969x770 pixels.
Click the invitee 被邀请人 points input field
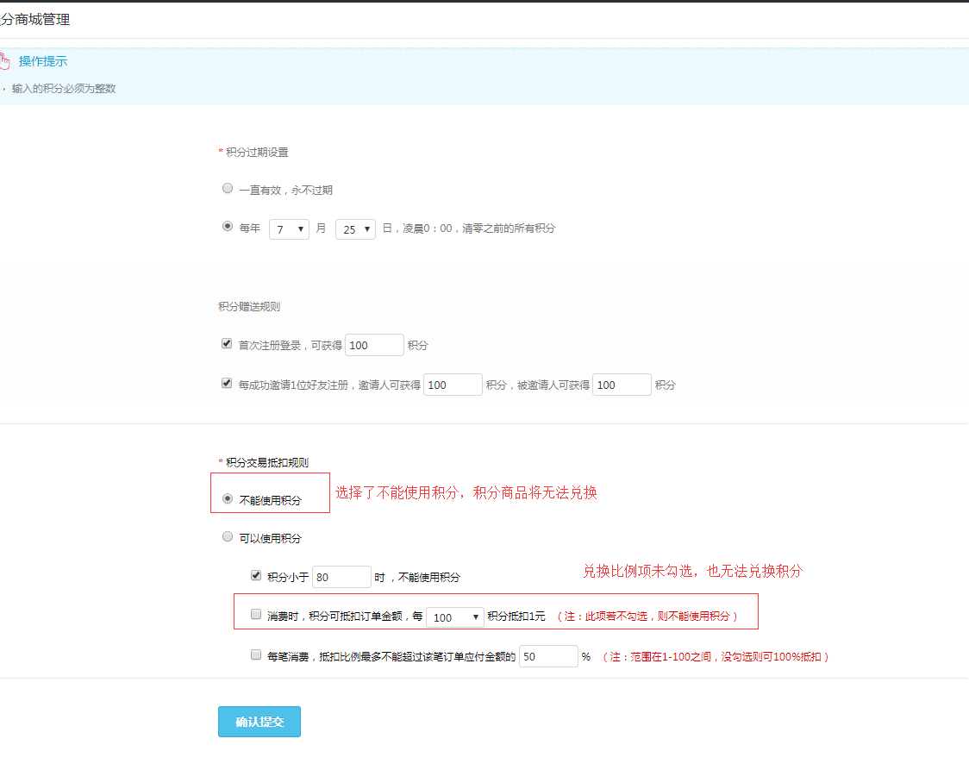[x=622, y=385]
